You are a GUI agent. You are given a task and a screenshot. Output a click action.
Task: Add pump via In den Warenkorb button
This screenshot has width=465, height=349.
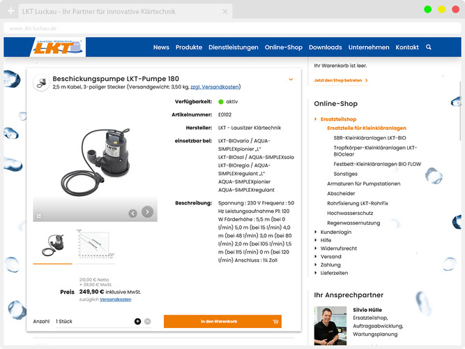click(x=222, y=321)
